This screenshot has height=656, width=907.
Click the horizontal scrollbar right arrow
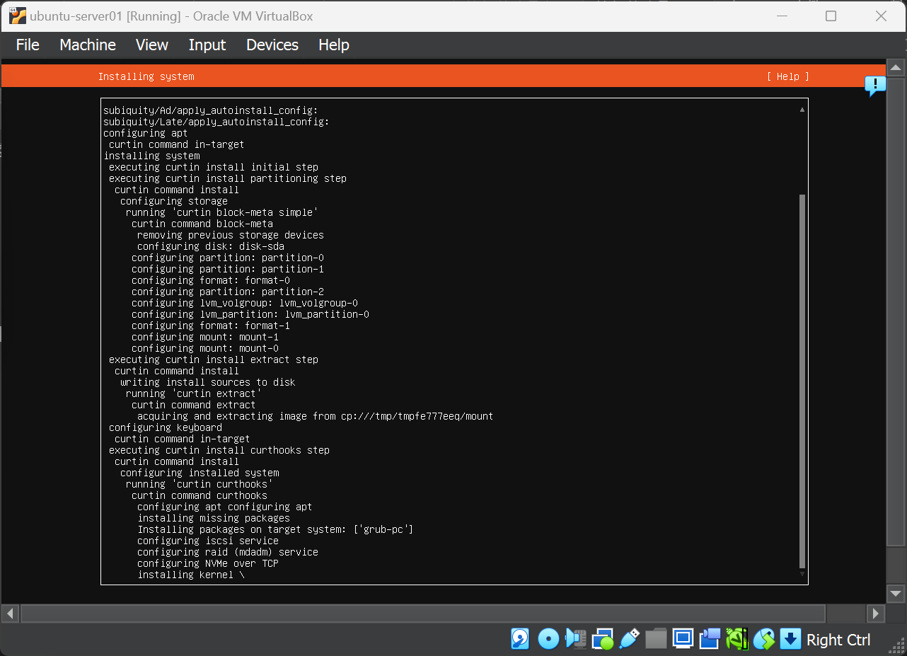click(x=876, y=613)
